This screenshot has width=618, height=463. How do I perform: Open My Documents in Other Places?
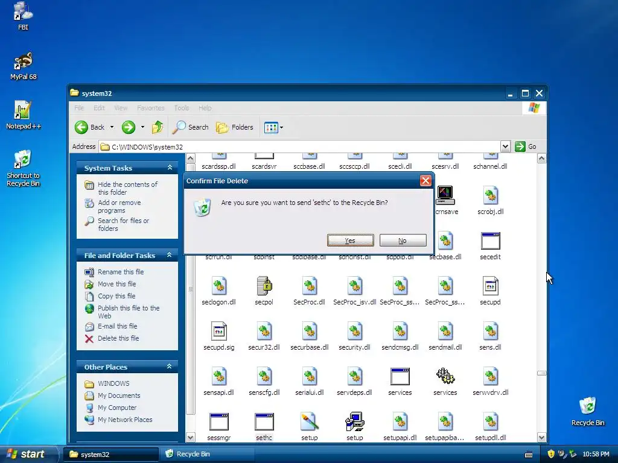pos(119,395)
